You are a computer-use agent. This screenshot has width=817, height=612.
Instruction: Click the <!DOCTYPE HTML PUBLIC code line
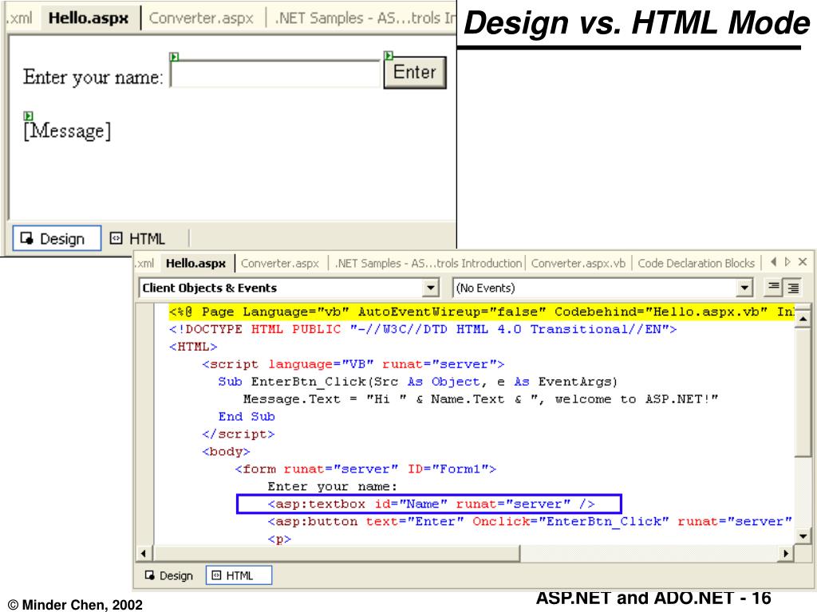[423, 329]
